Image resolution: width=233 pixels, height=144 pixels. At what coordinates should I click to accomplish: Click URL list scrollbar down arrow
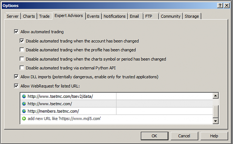pyautogui.click(x=215, y=121)
